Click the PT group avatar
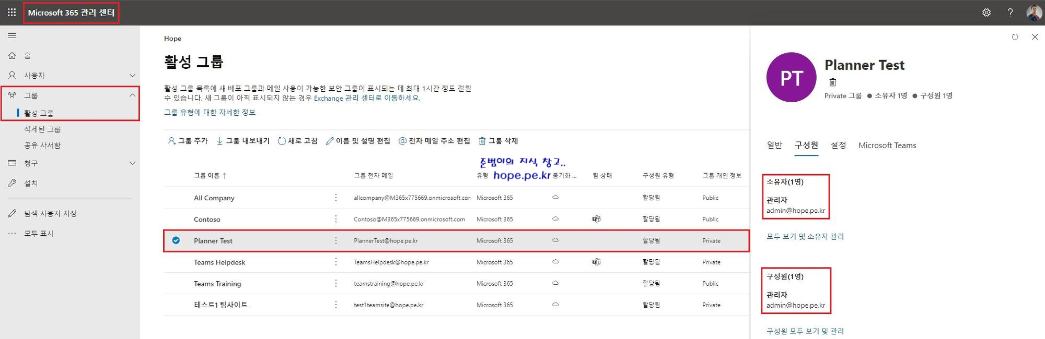 [791, 77]
